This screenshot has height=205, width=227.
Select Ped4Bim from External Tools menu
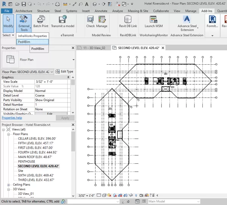(33, 42)
